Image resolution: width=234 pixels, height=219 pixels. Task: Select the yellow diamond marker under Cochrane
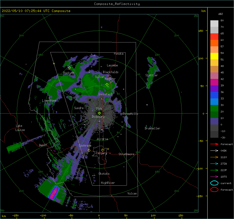coord(89,150)
